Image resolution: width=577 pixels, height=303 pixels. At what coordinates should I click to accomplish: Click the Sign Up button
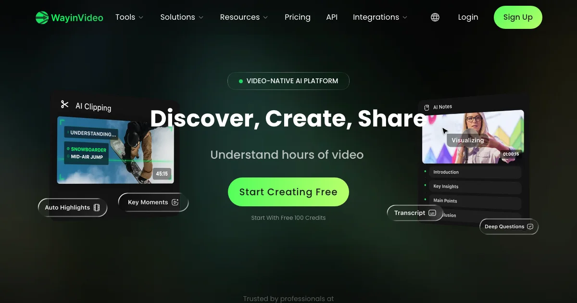click(x=518, y=17)
